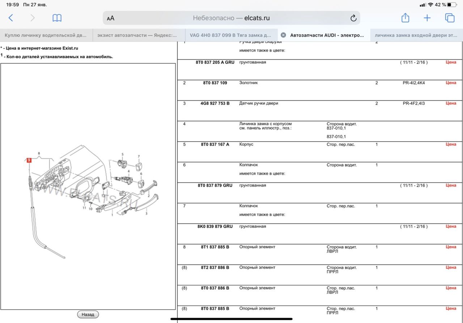Open Цена link for 8T1 837 885 B

click(451, 247)
